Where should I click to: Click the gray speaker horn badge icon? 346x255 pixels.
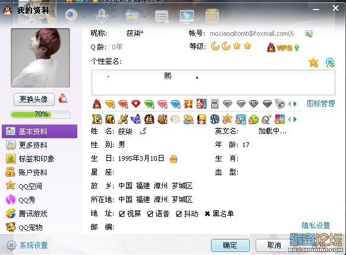[280, 104]
